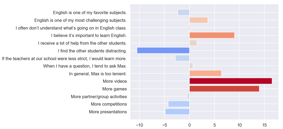The width and height of the screenshot is (283, 129).
Task: Click the label 'I often don't understand' statement
Action: (71, 28)
